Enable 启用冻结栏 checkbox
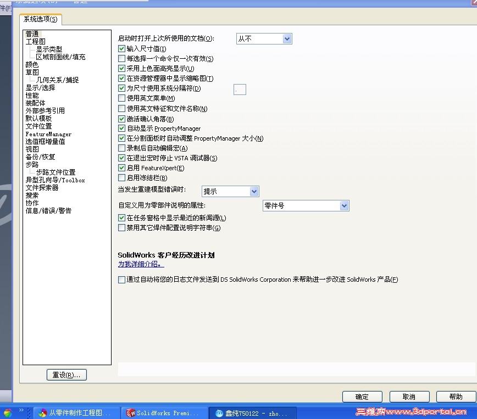 [x=121, y=177]
